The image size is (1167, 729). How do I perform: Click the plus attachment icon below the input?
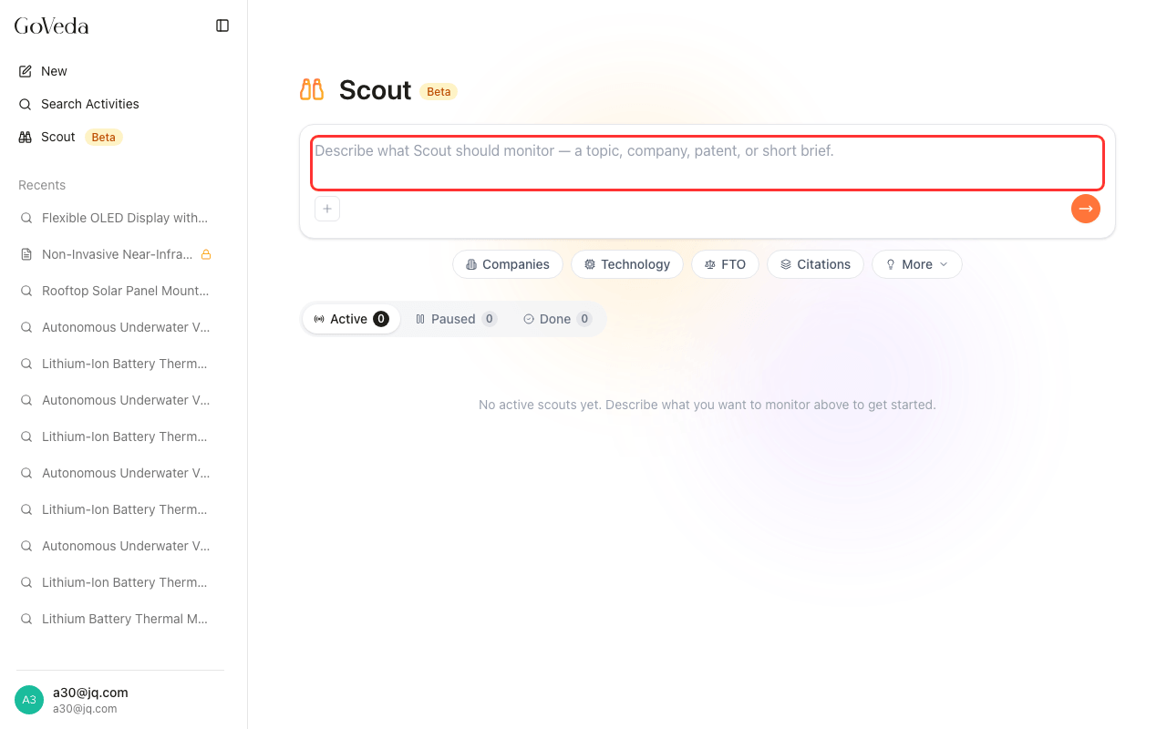tap(327, 209)
